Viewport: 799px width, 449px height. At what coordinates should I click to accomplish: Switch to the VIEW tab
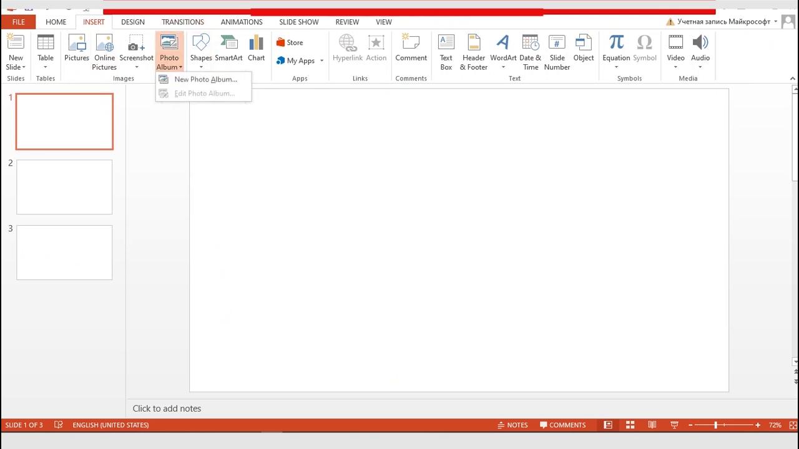[x=384, y=22]
